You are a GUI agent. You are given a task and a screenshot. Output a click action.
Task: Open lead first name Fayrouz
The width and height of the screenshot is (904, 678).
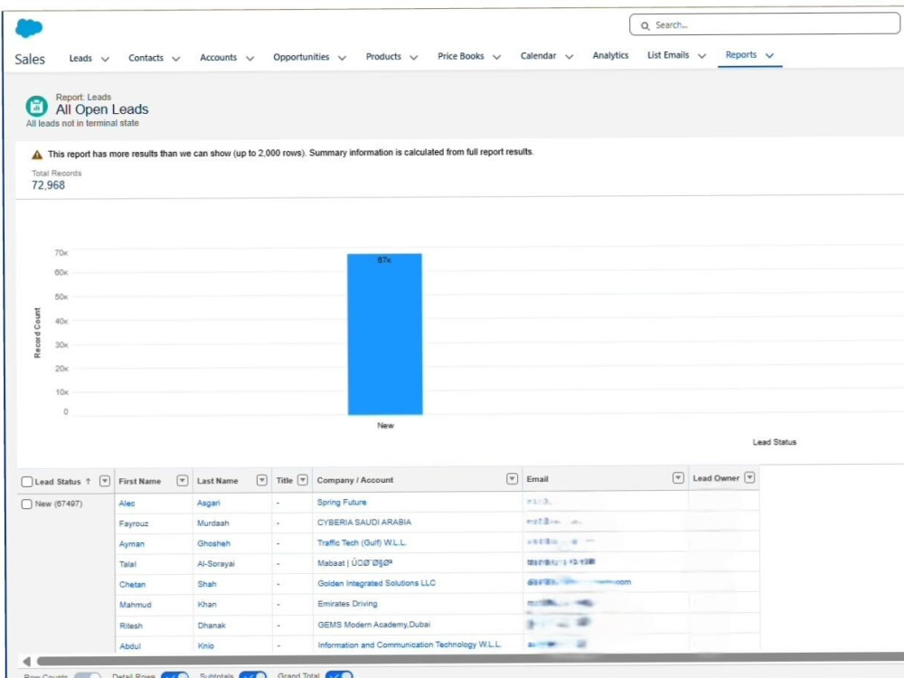[134, 523]
